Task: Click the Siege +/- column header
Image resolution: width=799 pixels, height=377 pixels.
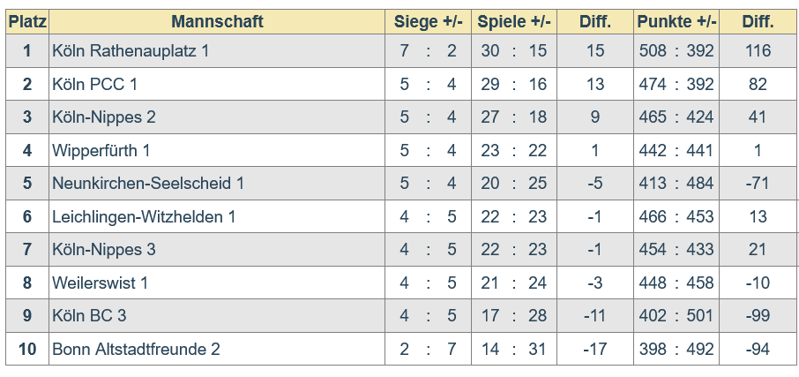Action: pyautogui.click(x=428, y=22)
